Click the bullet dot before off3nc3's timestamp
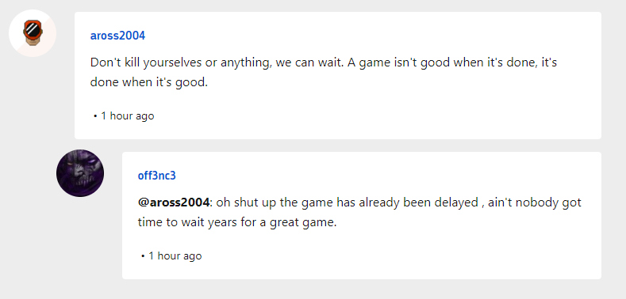Image resolution: width=626 pixels, height=299 pixels. 143,256
